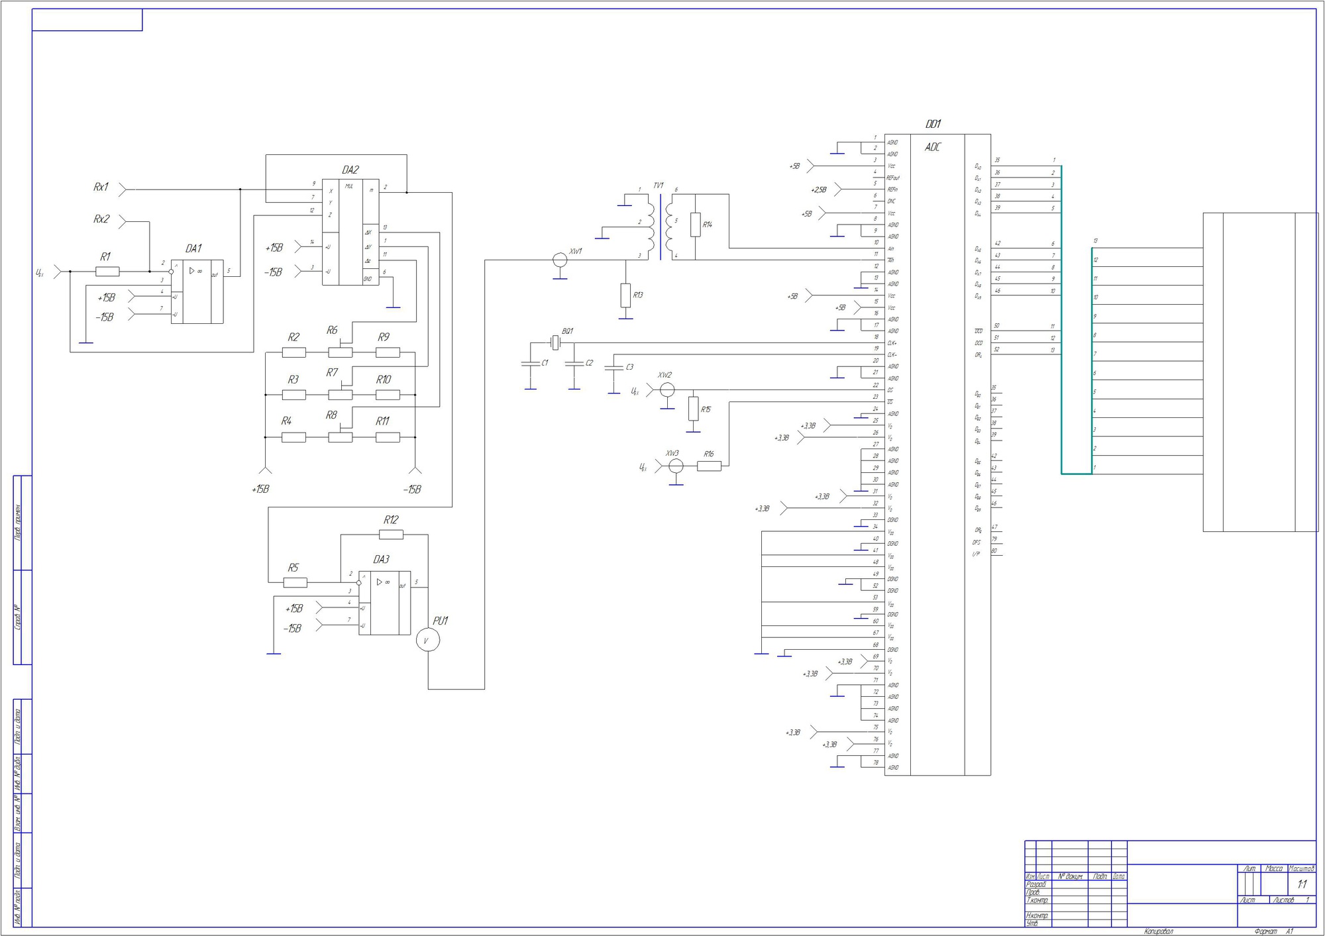Select the TV1 transformer symbol

coord(660,225)
